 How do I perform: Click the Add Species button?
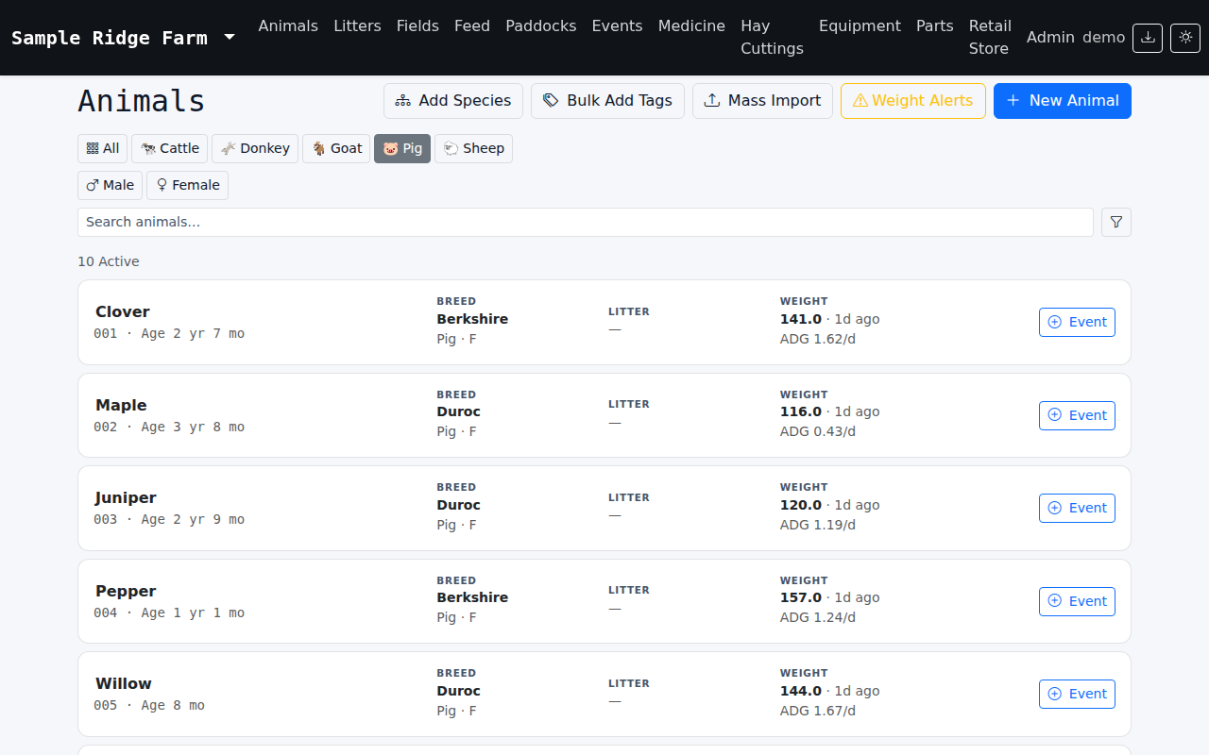coord(453,101)
